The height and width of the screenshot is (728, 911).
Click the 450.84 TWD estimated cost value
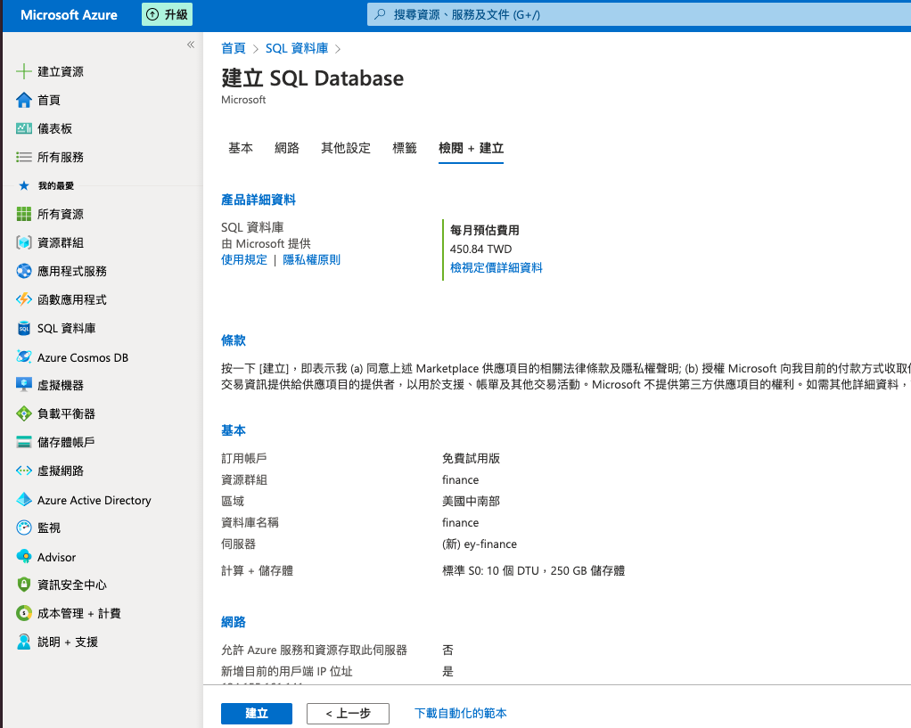[x=481, y=249]
